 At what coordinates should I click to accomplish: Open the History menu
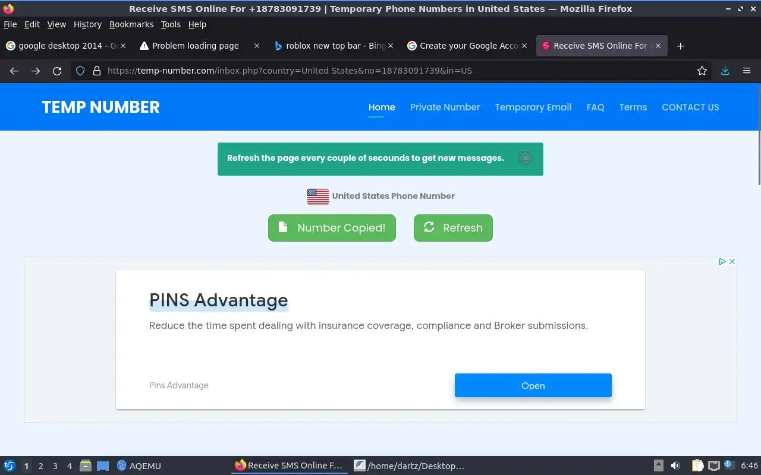(87, 24)
